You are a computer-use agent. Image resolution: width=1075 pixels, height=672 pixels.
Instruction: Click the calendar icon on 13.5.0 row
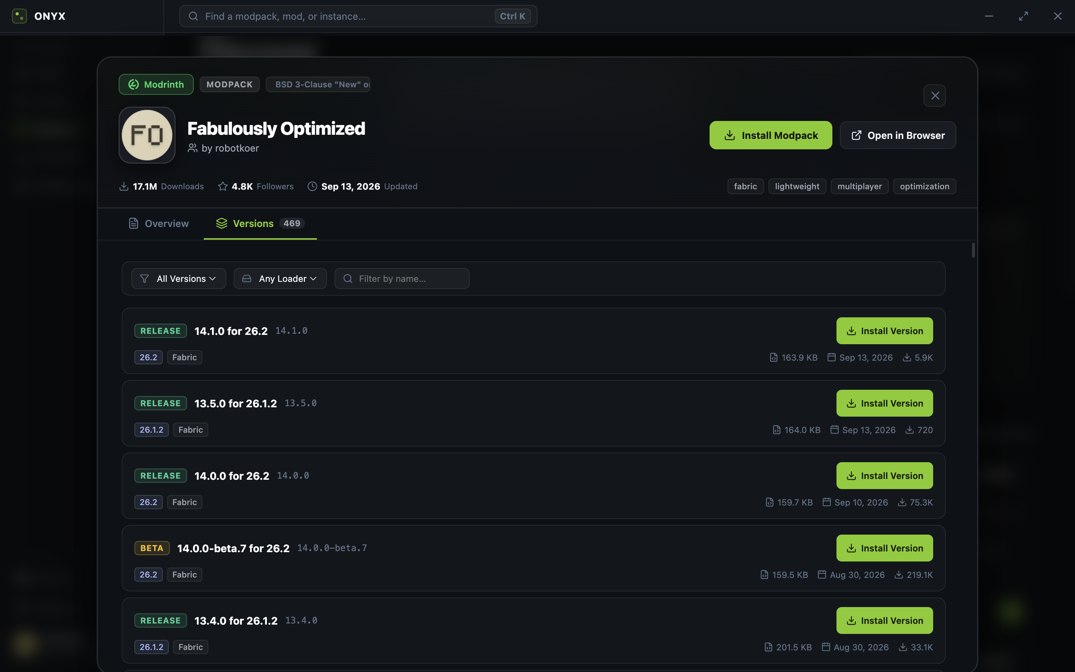coord(834,430)
